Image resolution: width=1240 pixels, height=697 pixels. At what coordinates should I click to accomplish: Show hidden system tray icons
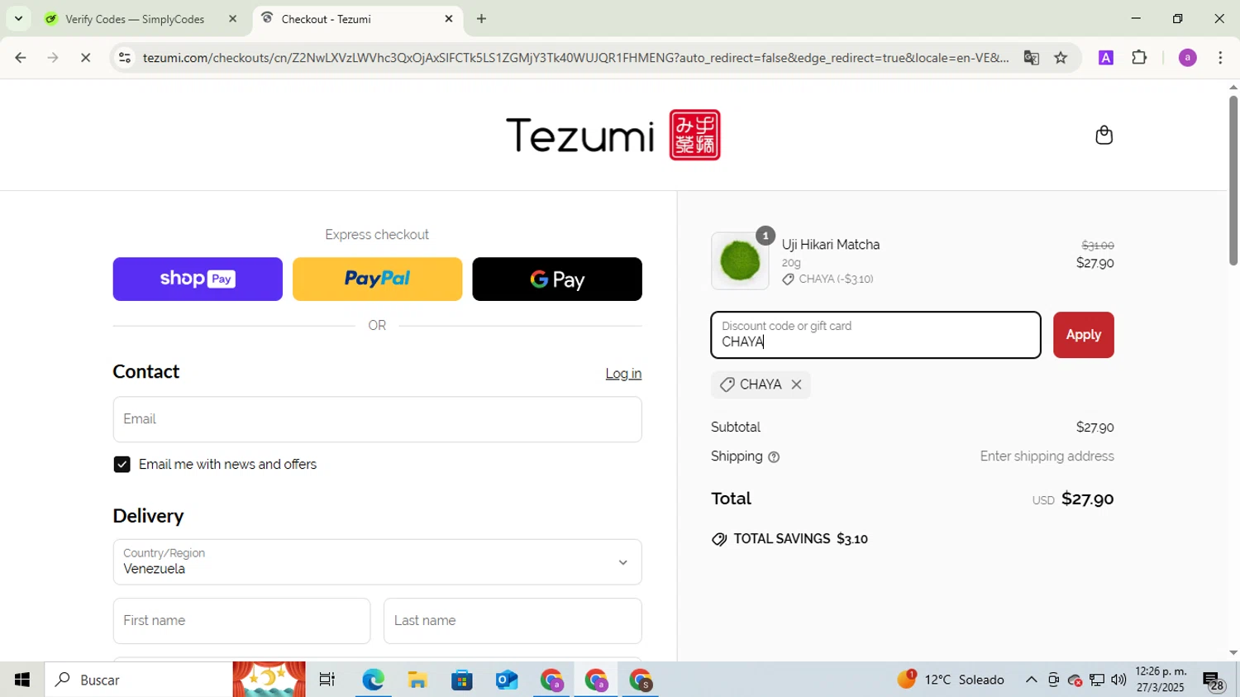[x=1031, y=680]
